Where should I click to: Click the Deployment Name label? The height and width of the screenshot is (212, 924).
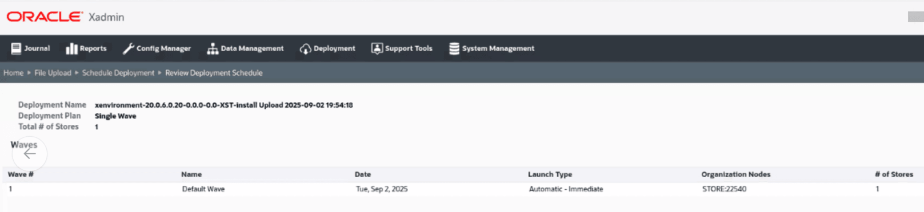52,105
